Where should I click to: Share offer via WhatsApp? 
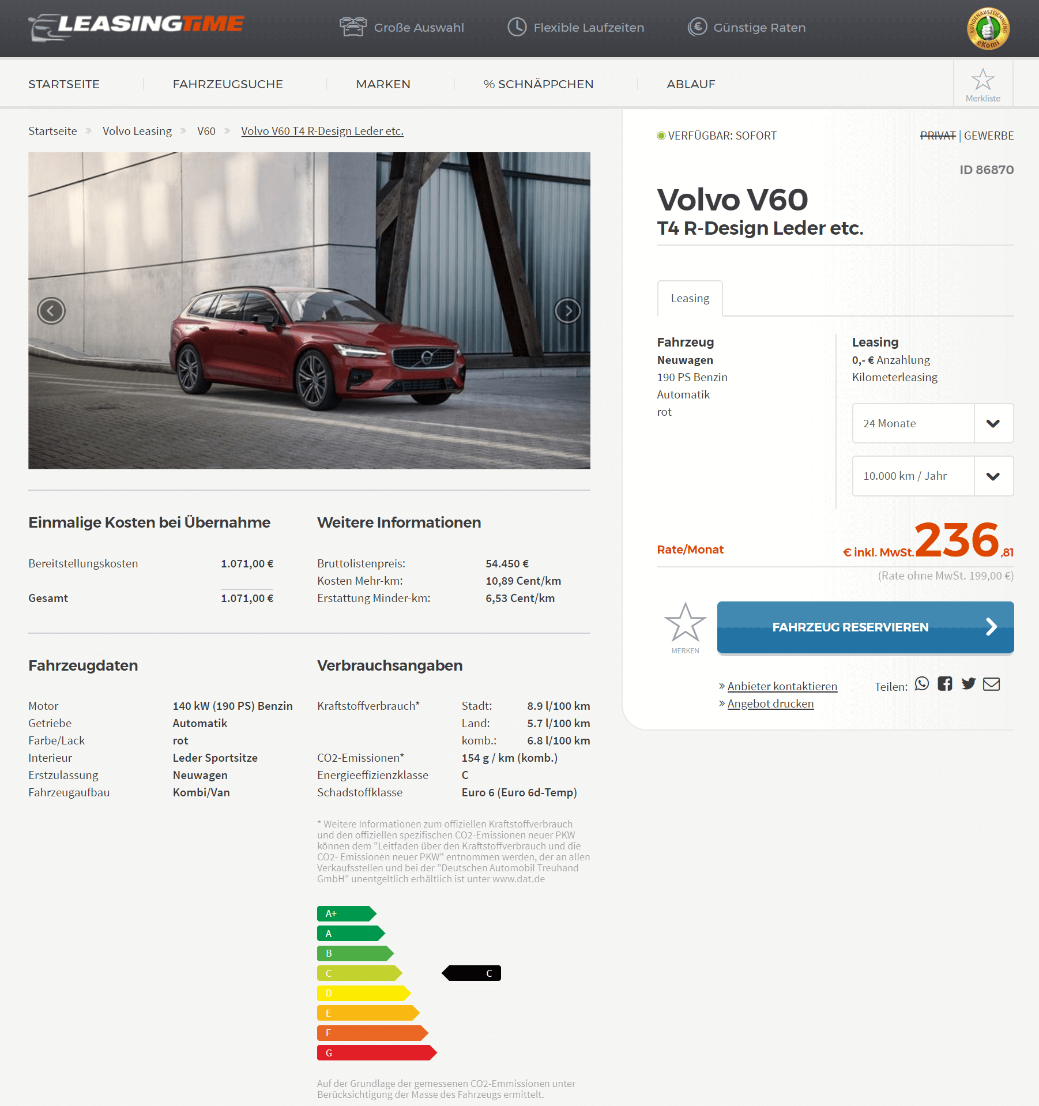pos(922,684)
